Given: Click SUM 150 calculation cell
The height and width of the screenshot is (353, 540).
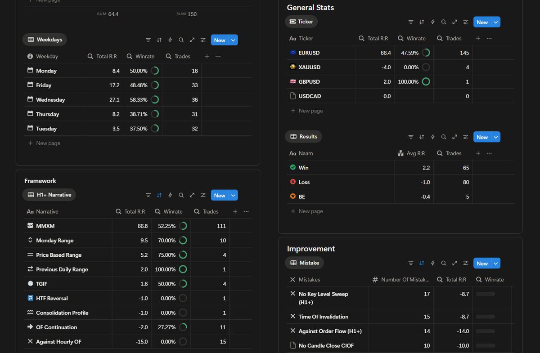Looking at the screenshot, I should pyautogui.click(x=186, y=14).
